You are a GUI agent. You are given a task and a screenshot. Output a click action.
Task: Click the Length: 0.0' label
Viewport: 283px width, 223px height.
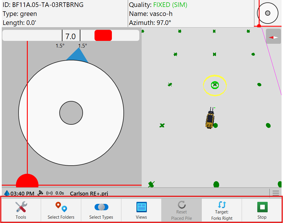[20, 23]
